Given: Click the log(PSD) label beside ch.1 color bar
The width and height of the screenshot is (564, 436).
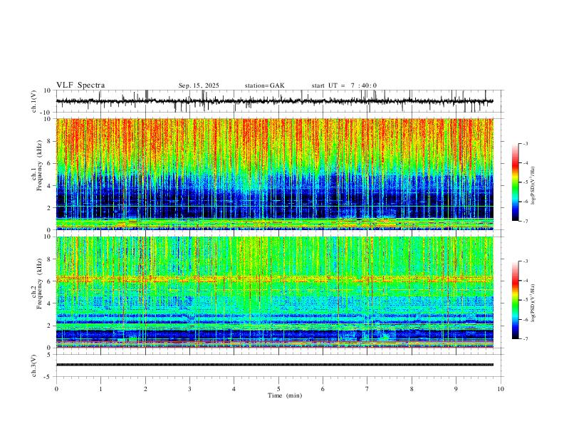Looking at the screenshot, I should pos(533,185).
